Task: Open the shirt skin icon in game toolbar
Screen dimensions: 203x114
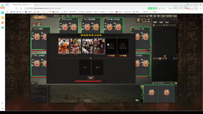Action: point(158,16)
